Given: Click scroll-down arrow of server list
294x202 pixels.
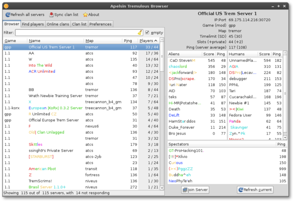Looking at the screenshot, I should (x=162, y=188).
